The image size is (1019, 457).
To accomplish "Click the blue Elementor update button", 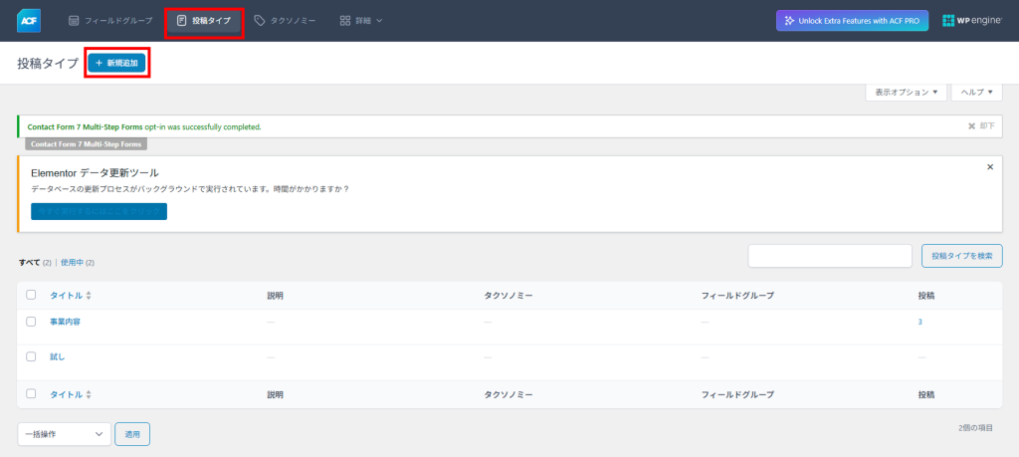I will (x=99, y=211).
